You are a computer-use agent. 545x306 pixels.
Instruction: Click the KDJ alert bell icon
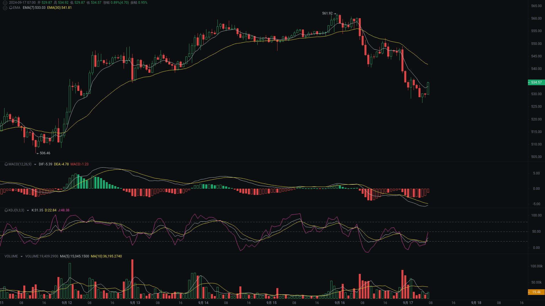(6, 211)
